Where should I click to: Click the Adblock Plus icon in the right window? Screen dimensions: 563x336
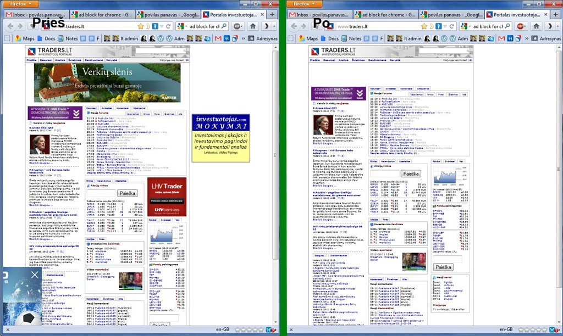coord(520,26)
